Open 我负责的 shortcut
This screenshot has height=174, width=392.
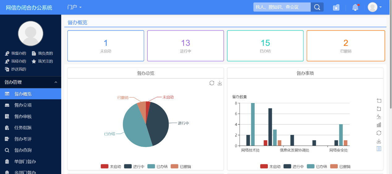tap(42, 53)
